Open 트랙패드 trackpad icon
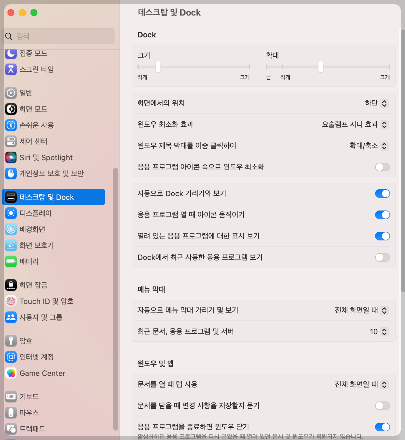Viewport: 405px width, 440px height. pyautogui.click(x=11, y=429)
